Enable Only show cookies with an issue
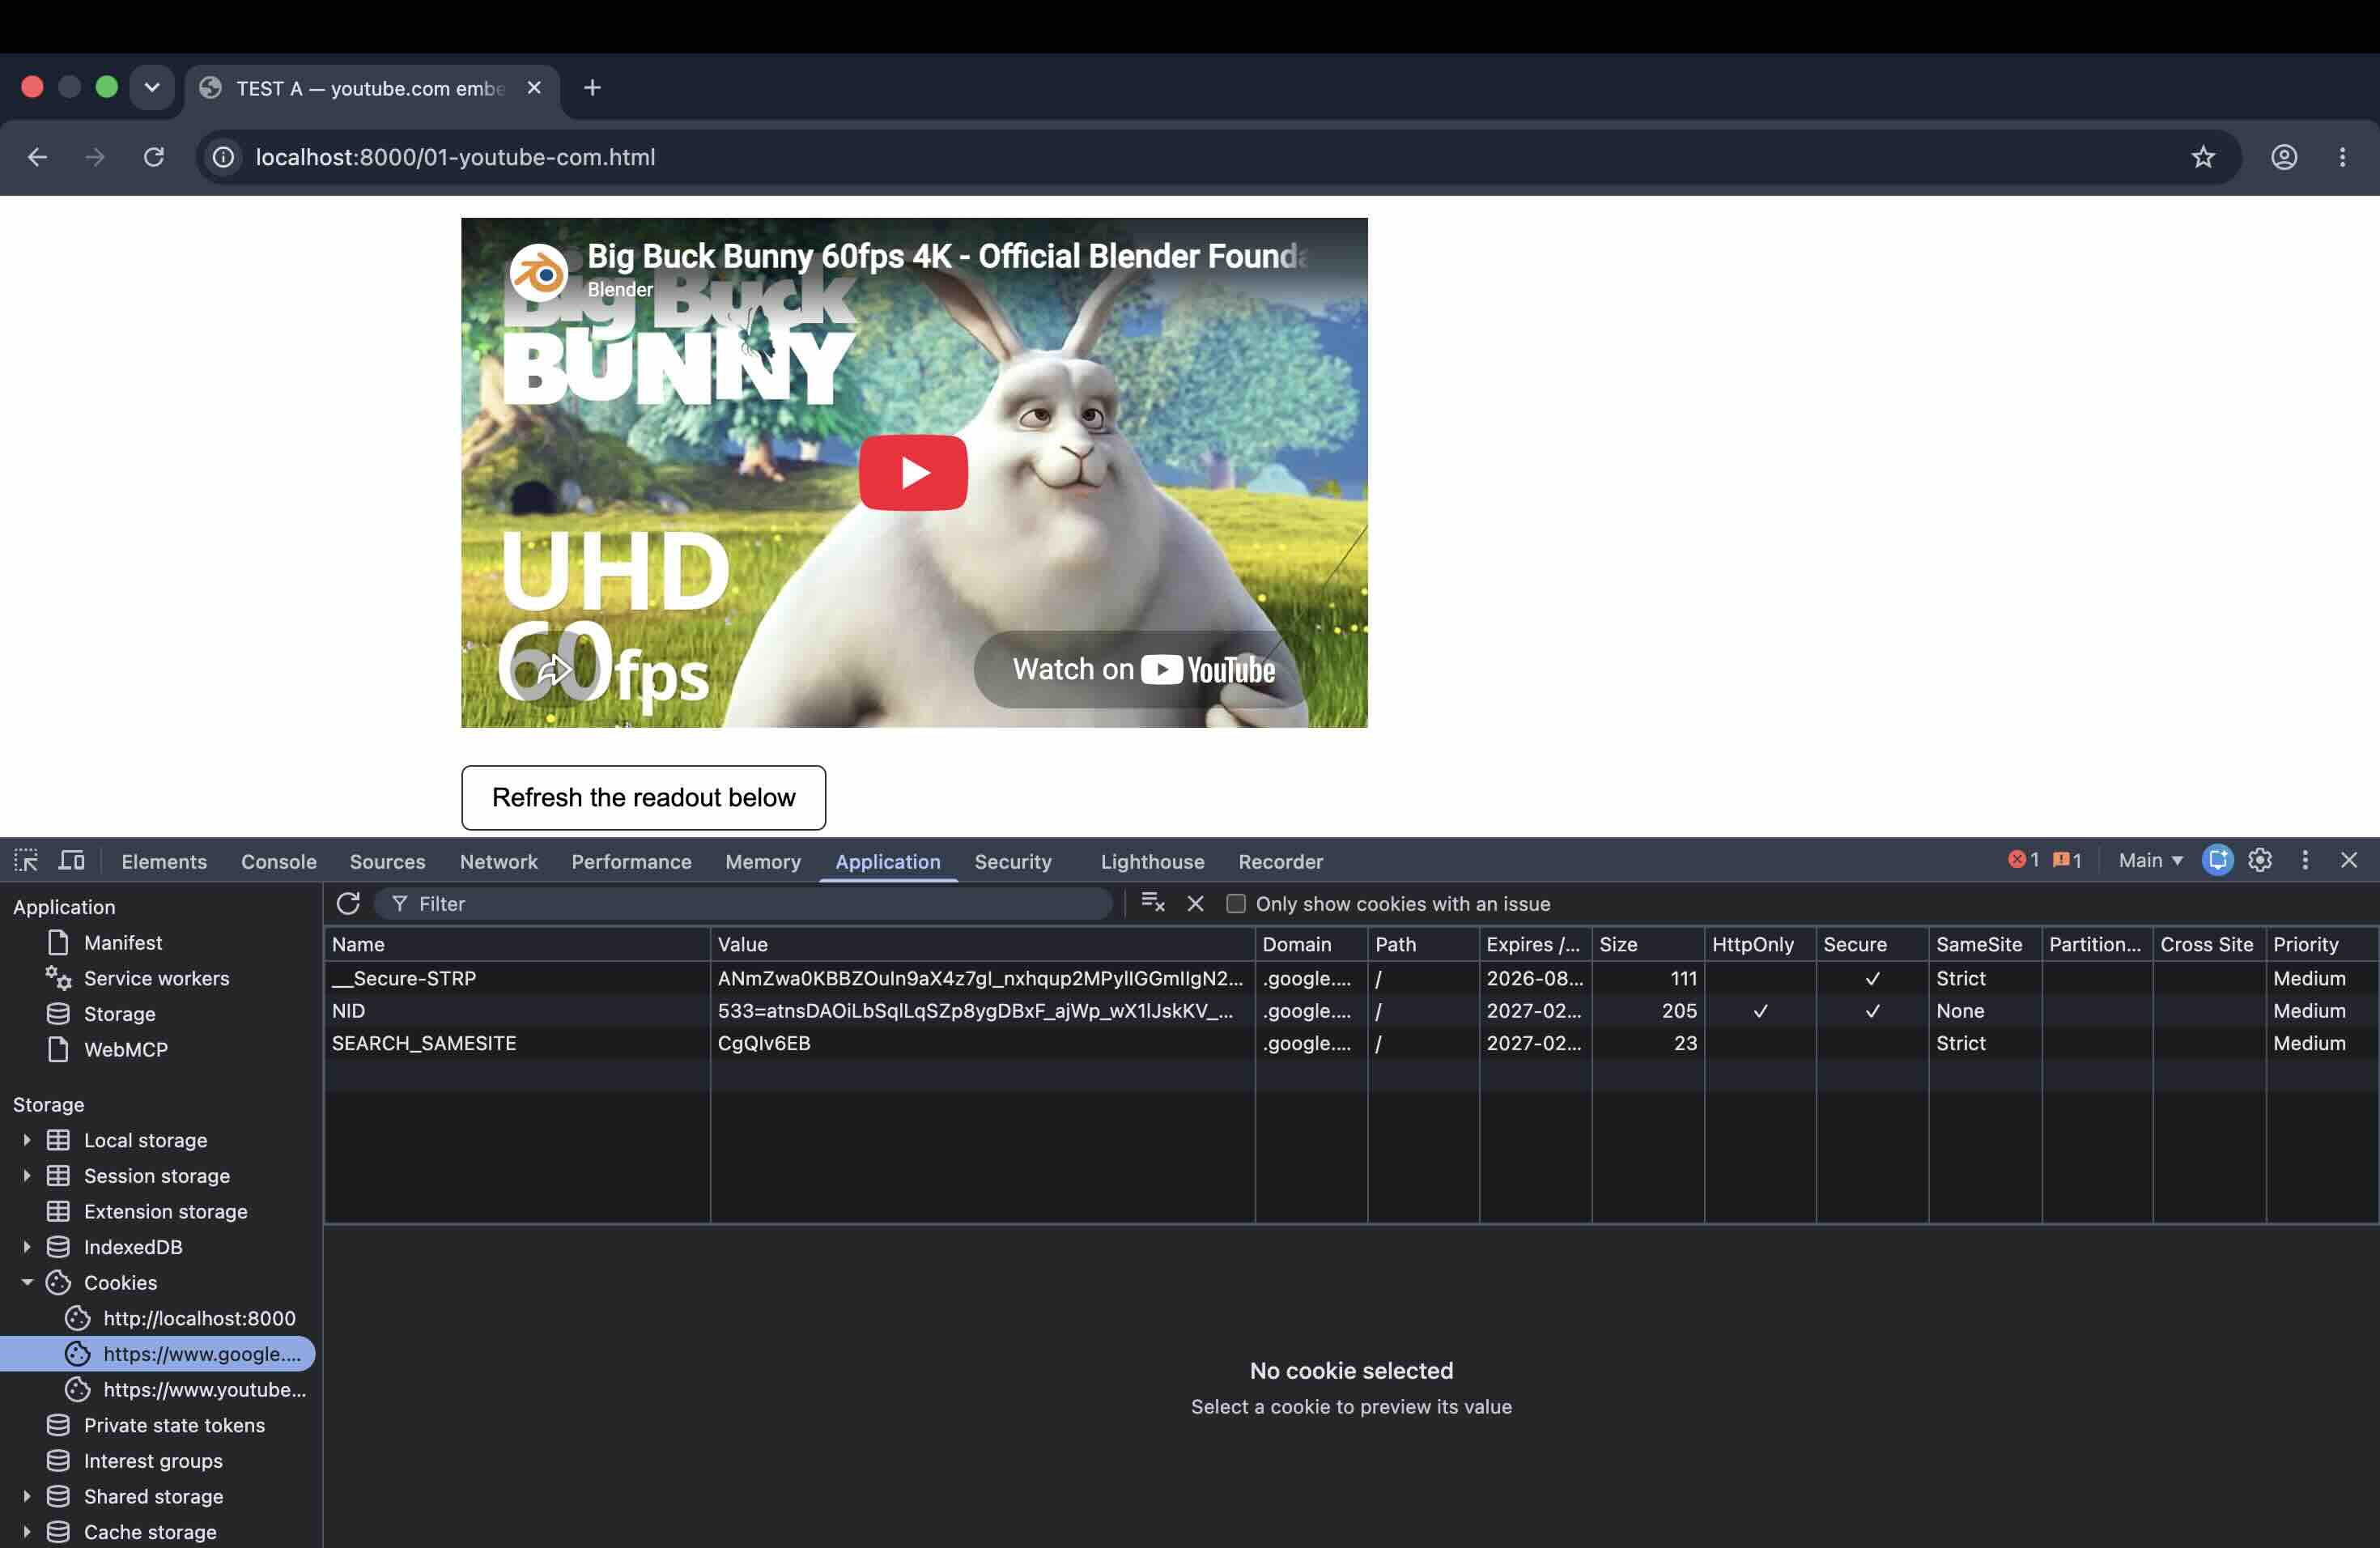 coord(1236,903)
